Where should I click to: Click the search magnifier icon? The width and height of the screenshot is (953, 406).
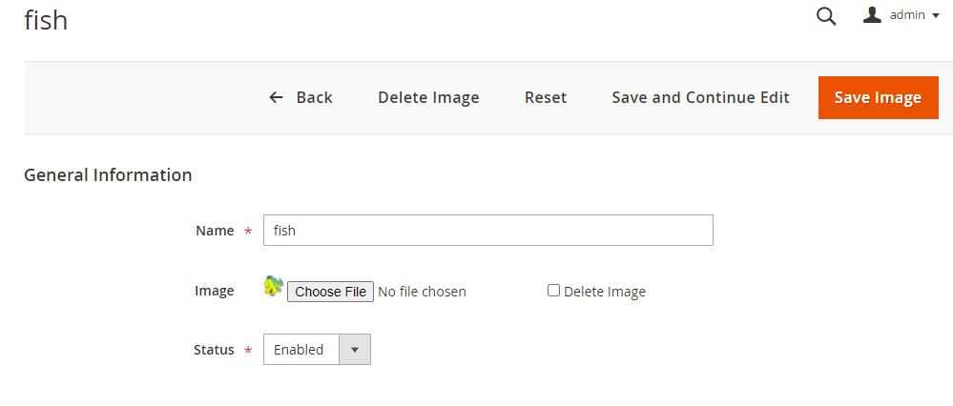[x=826, y=15]
